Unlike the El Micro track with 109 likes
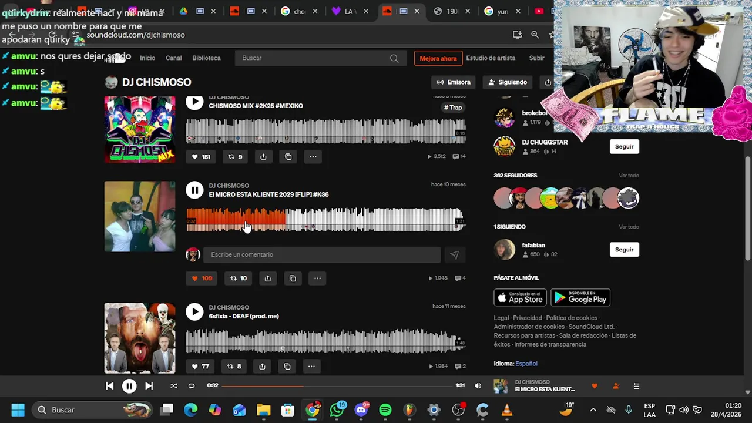752x423 pixels. pyautogui.click(x=202, y=278)
